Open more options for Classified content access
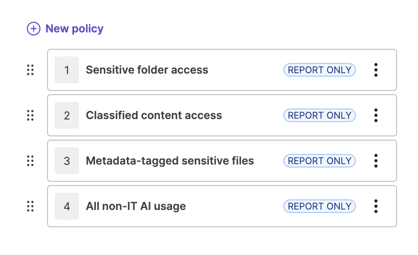This screenshot has height=255, width=418. pos(376,115)
